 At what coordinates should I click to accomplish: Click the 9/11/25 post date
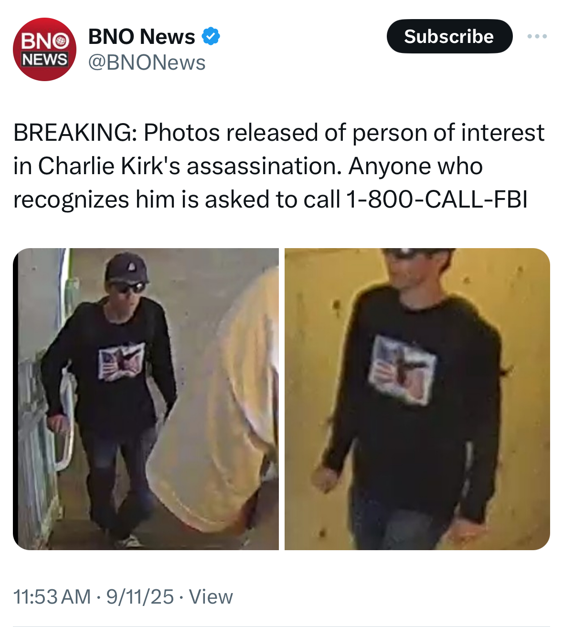[140, 597]
